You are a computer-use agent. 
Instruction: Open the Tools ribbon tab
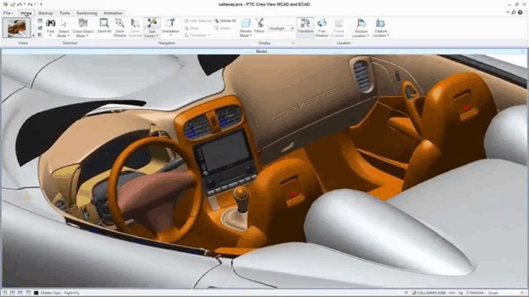(65, 13)
